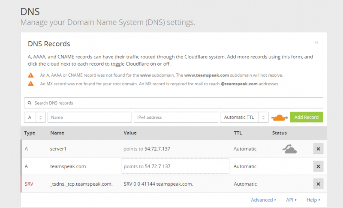Click the A type of server1 row
The height and width of the screenshot is (208, 343).
[26, 149]
